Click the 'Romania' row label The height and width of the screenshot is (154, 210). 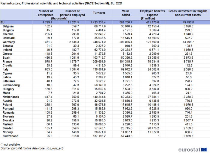[x=8, y=112]
